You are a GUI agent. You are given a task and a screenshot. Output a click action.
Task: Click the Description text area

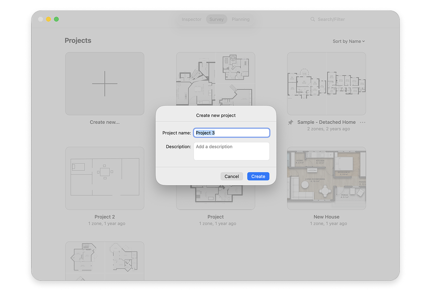click(231, 151)
